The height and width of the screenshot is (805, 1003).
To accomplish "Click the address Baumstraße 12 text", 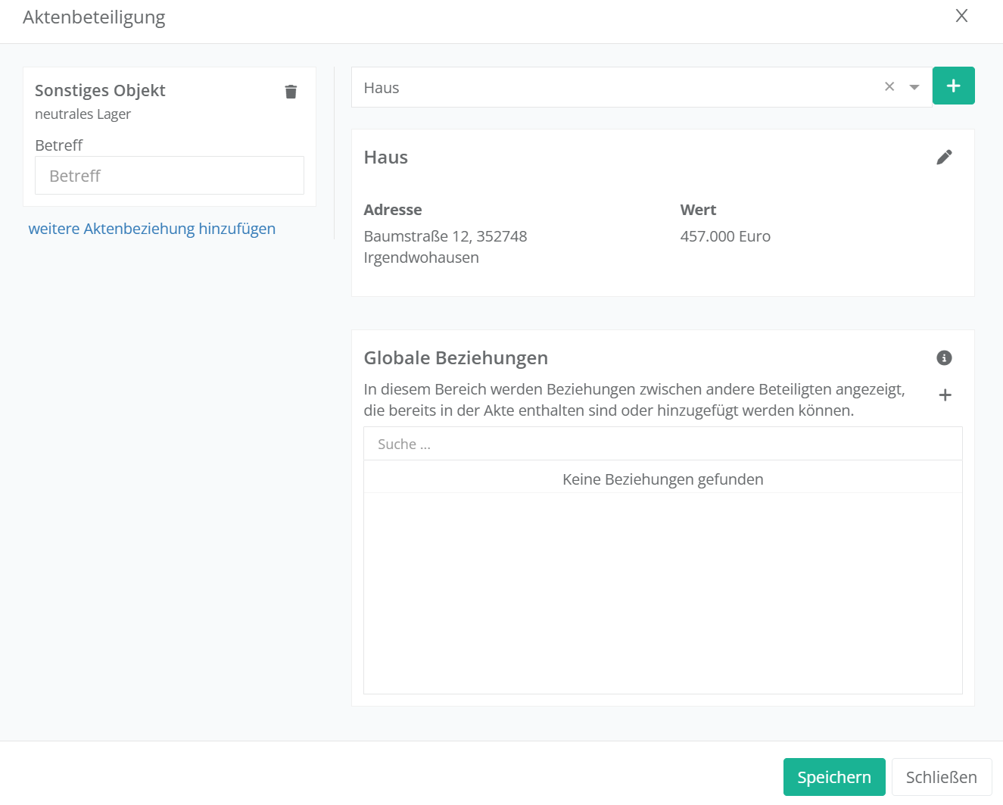I will point(445,236).
